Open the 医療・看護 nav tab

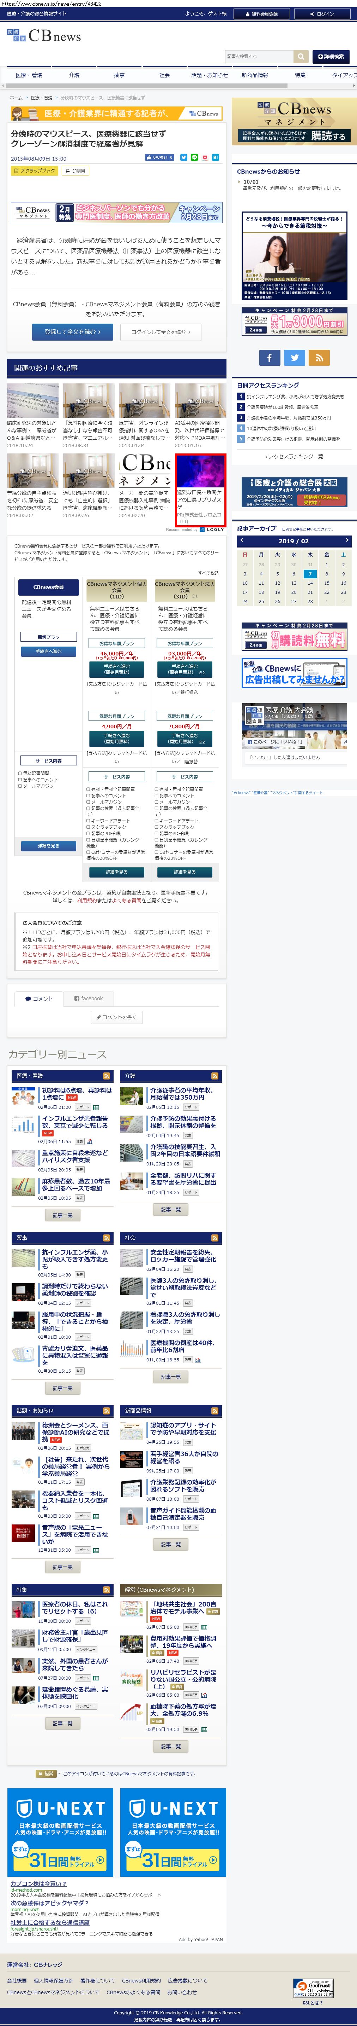pyautogui.click(x=29, y=75)
